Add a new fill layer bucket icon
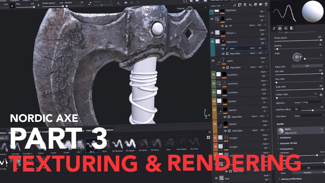This screenshot has width=325, height=183. click(251, 4)
